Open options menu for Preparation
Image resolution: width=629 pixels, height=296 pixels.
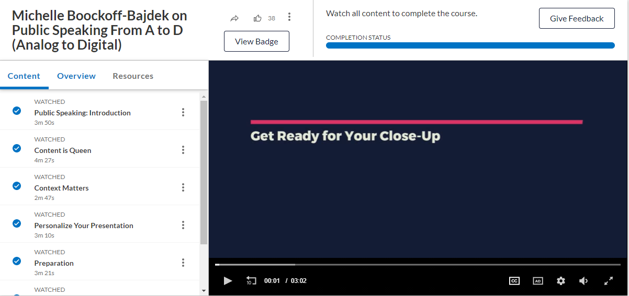click(x=183, y=263)
